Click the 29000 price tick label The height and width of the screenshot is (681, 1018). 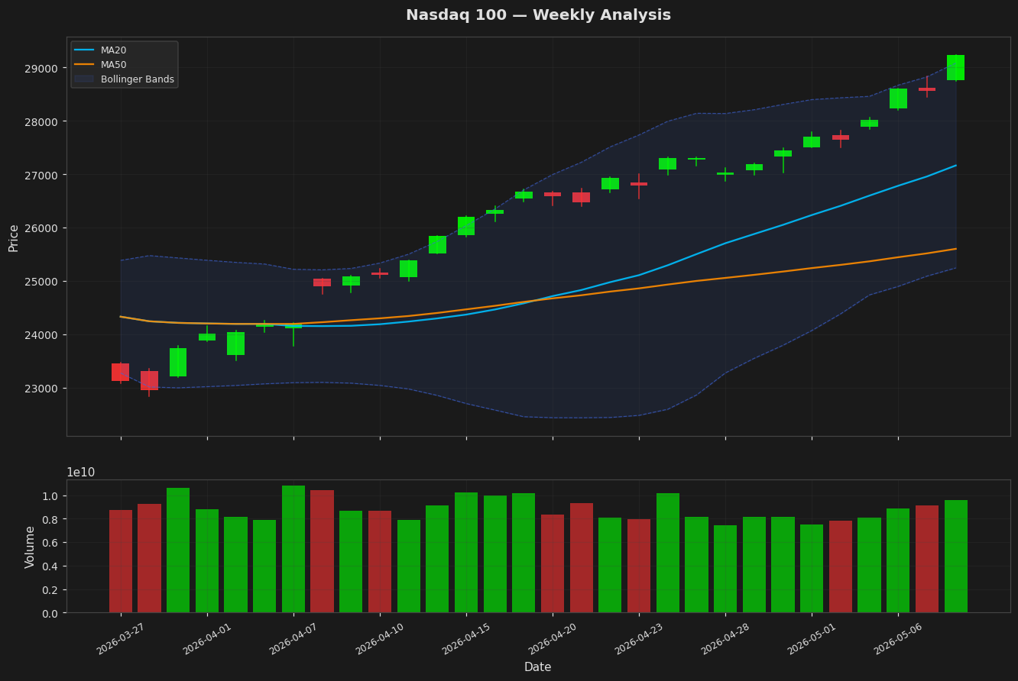tap(41, 68)
